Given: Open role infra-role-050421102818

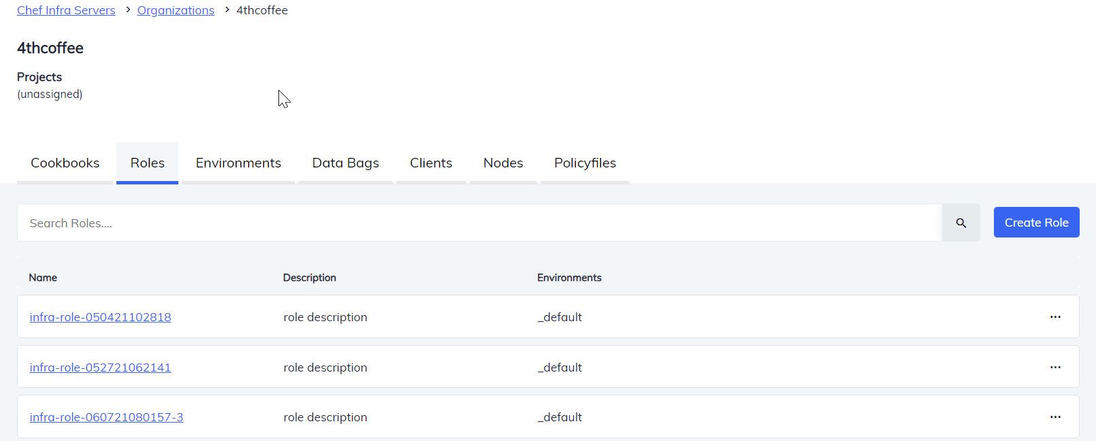Looking at the screenshot, I should pos(100,317).
